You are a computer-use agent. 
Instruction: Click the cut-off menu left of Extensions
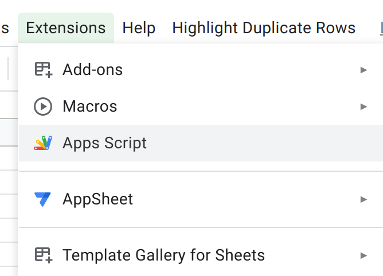(x=5, y=28)
